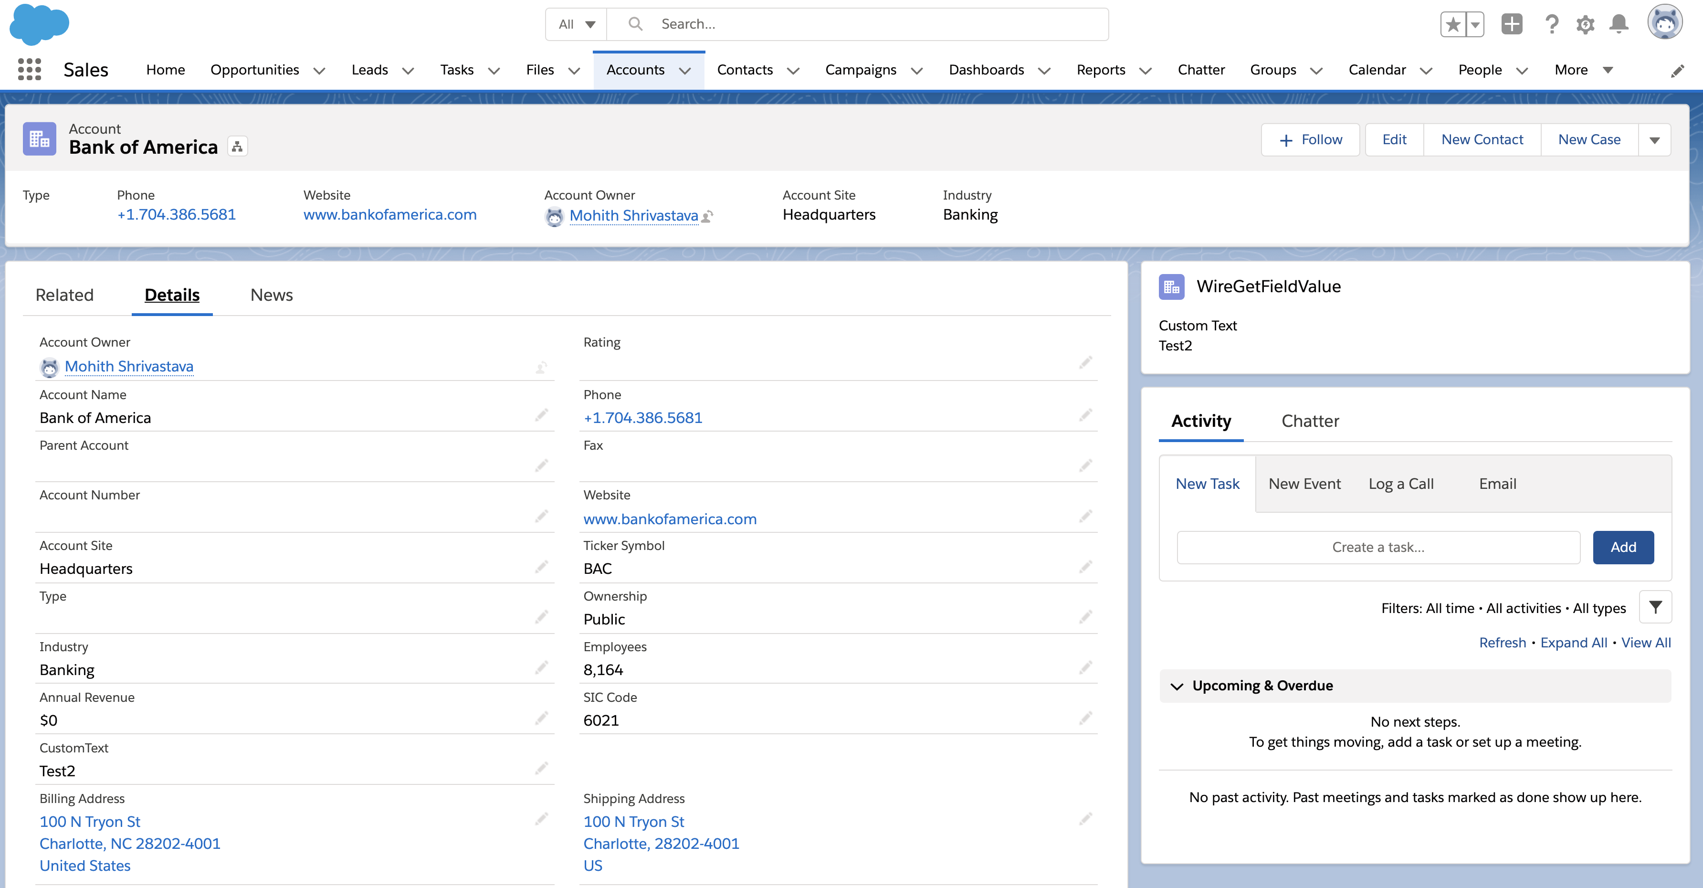Click the Create a task input
Viewport: 1703px width, 888px height.
click(x=1378, y=548)
